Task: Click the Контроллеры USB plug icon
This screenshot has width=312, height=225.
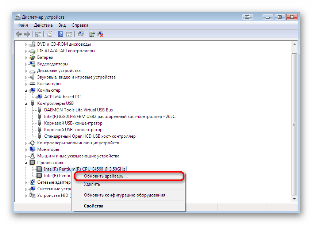Action: point(32,103)
